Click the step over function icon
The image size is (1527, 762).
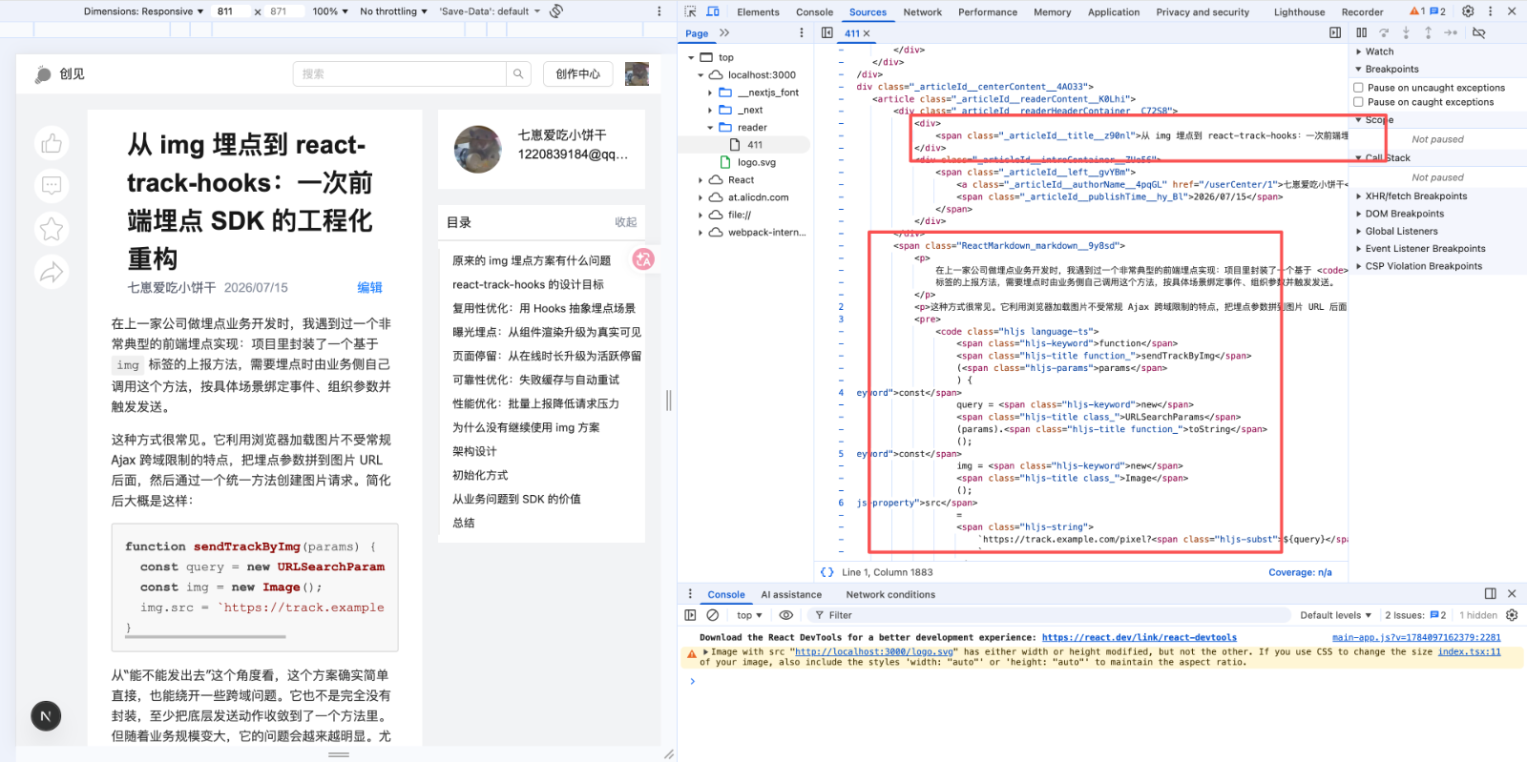pyautogui.click(x=1384, y=32)
